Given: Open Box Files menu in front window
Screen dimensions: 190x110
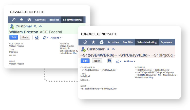Looking at the screenshot, I should 128,42.
